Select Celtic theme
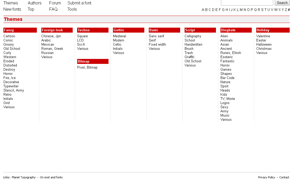Screen dimensions: 291x182 coord(117,45)
